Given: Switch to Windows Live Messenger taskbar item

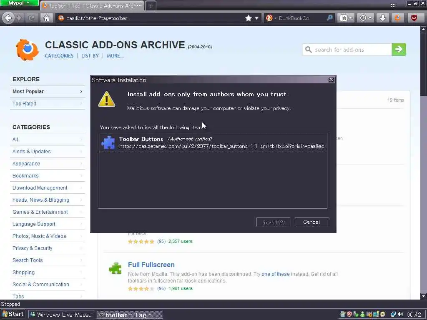Looking at the screenshot, I should click(x=62, y=315).
